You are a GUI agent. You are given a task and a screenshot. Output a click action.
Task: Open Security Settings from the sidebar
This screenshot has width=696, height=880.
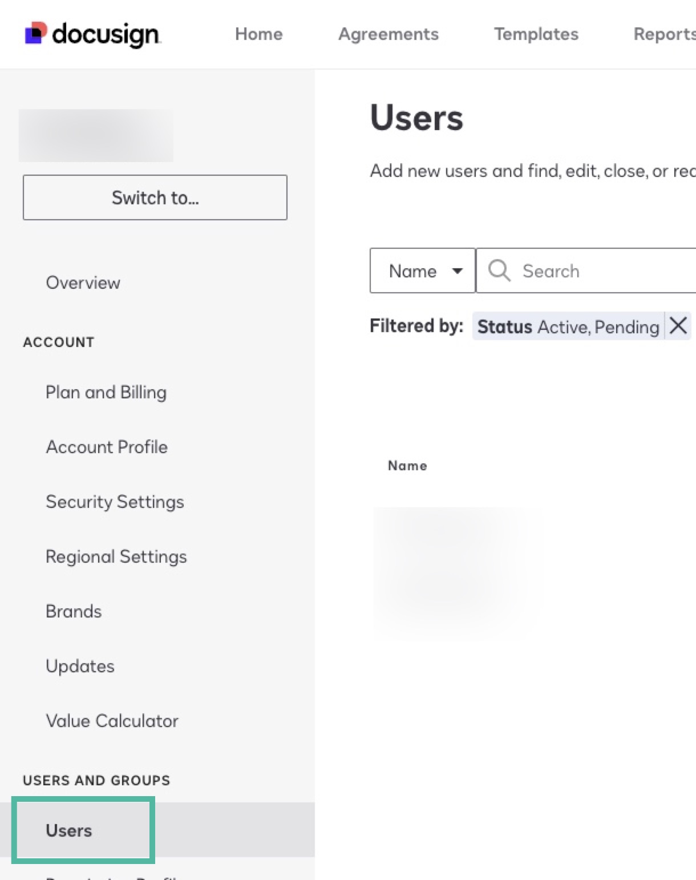[115, 502]
